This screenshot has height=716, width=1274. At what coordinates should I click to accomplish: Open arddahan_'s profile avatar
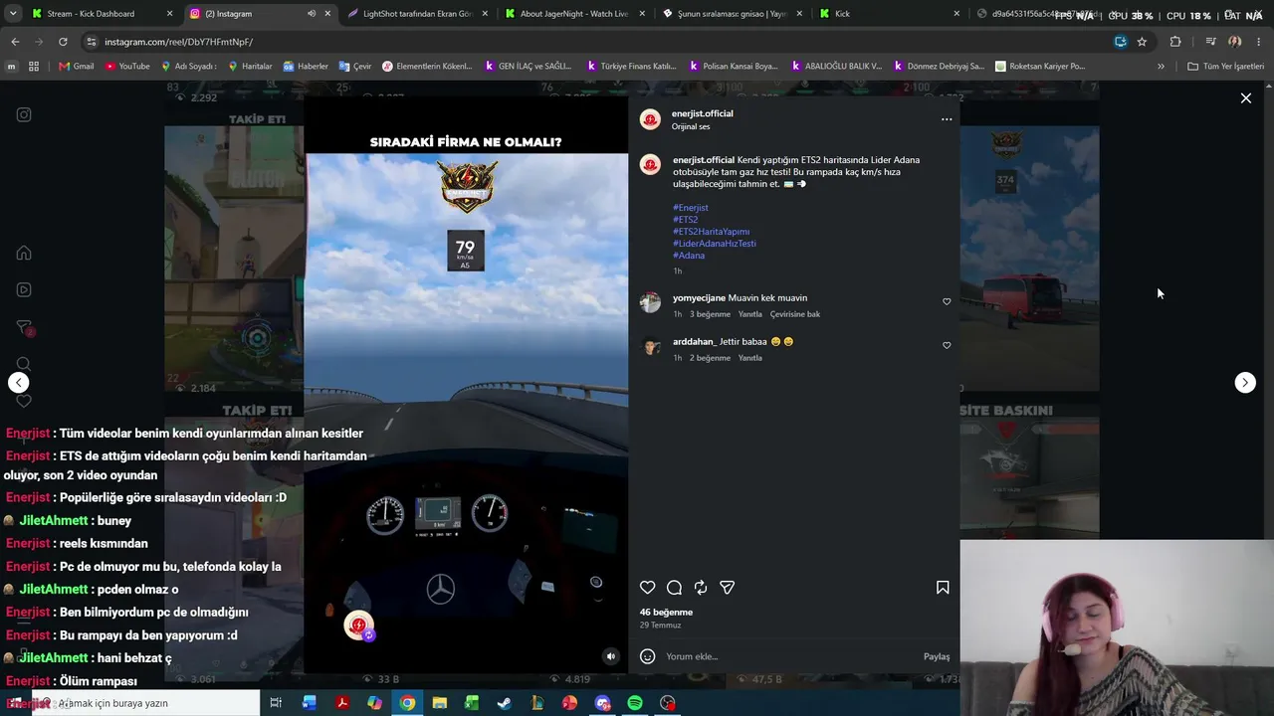[650, 346]
